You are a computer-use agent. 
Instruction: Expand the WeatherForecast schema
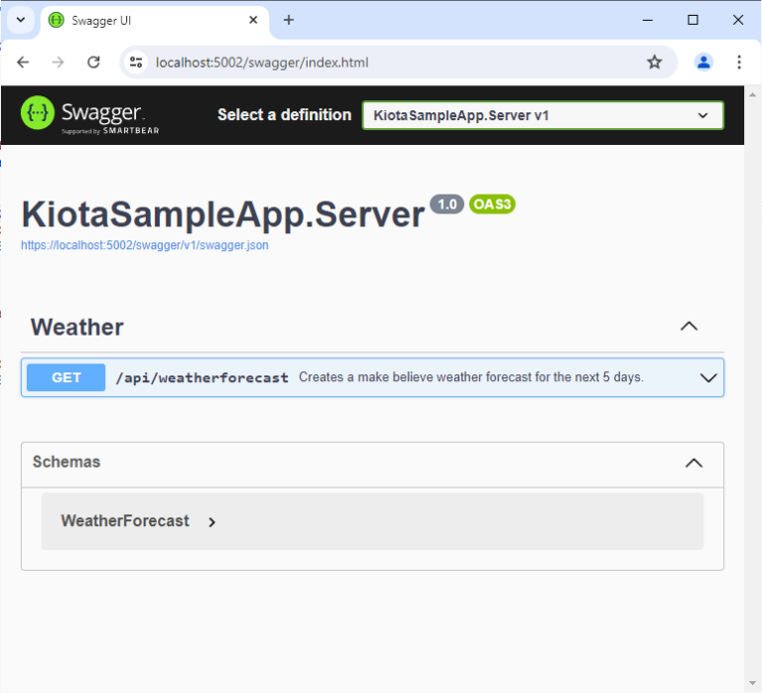[211, 522]
